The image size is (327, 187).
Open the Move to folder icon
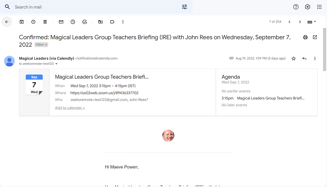(100, 22)
